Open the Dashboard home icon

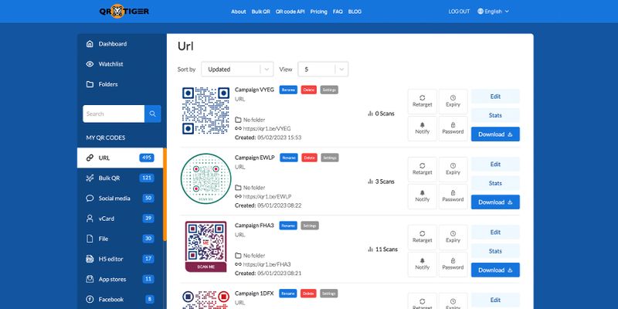[x=90, y=44]
